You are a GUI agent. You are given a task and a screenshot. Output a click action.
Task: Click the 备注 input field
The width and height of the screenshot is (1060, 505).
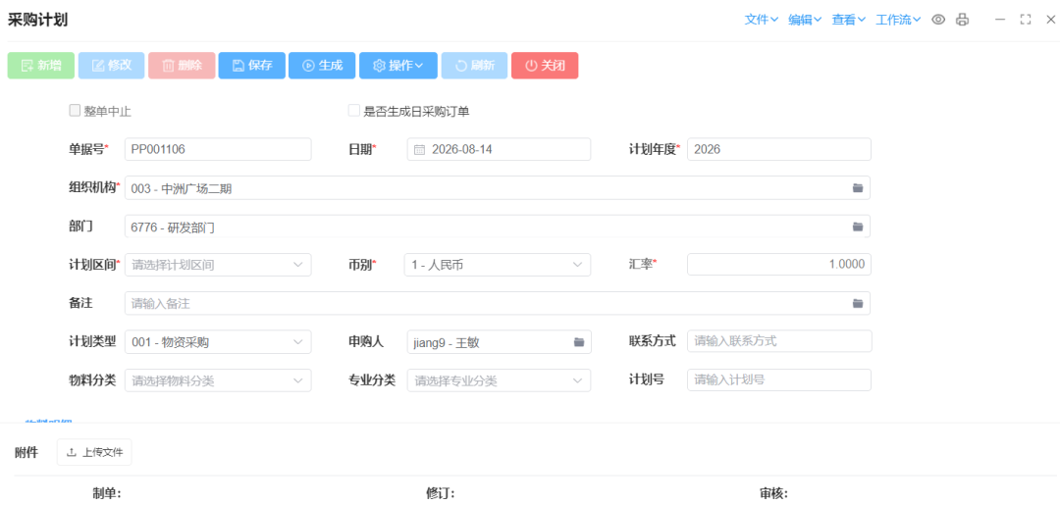498,303
